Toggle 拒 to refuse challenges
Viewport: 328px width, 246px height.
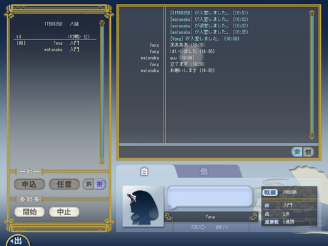(x=100, y=184)
